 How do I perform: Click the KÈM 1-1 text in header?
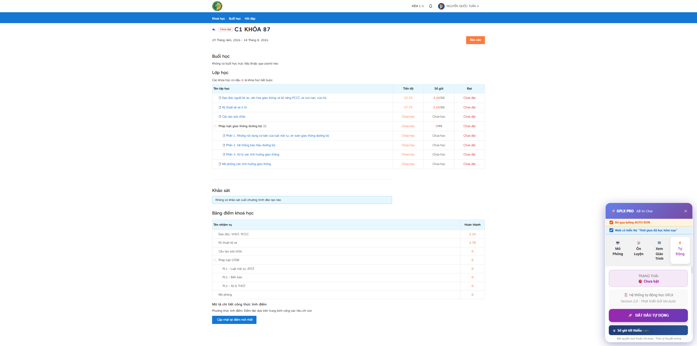tap(417, 6)
